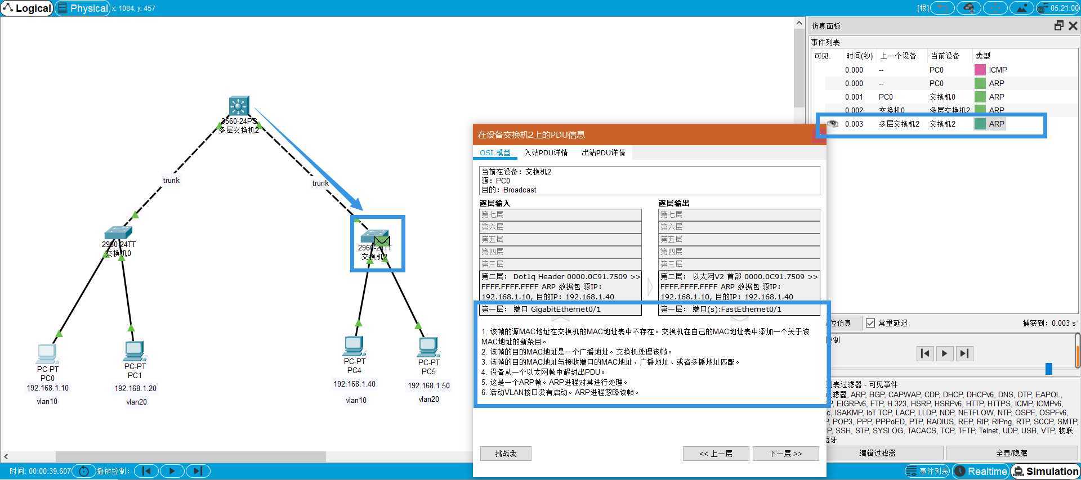Click the << 上一层 button
The width and height of the screenshot is (1081, 480).
click(716, 454)
